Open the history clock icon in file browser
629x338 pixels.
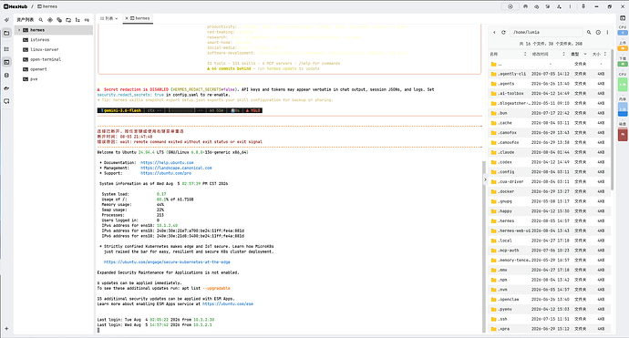tap(598, 33)
